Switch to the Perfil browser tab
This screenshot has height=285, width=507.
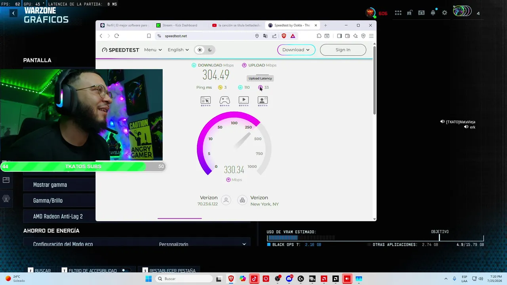(125, 25)
